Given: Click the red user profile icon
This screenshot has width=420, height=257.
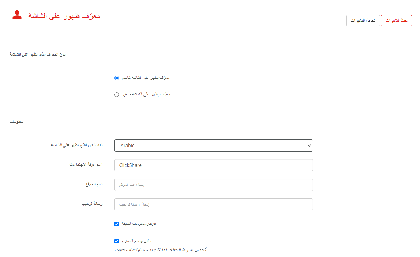Looking at the screenshot, I should [x=17, y=15].
